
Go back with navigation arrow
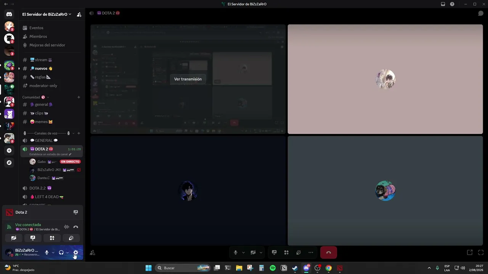coord(6,4)
